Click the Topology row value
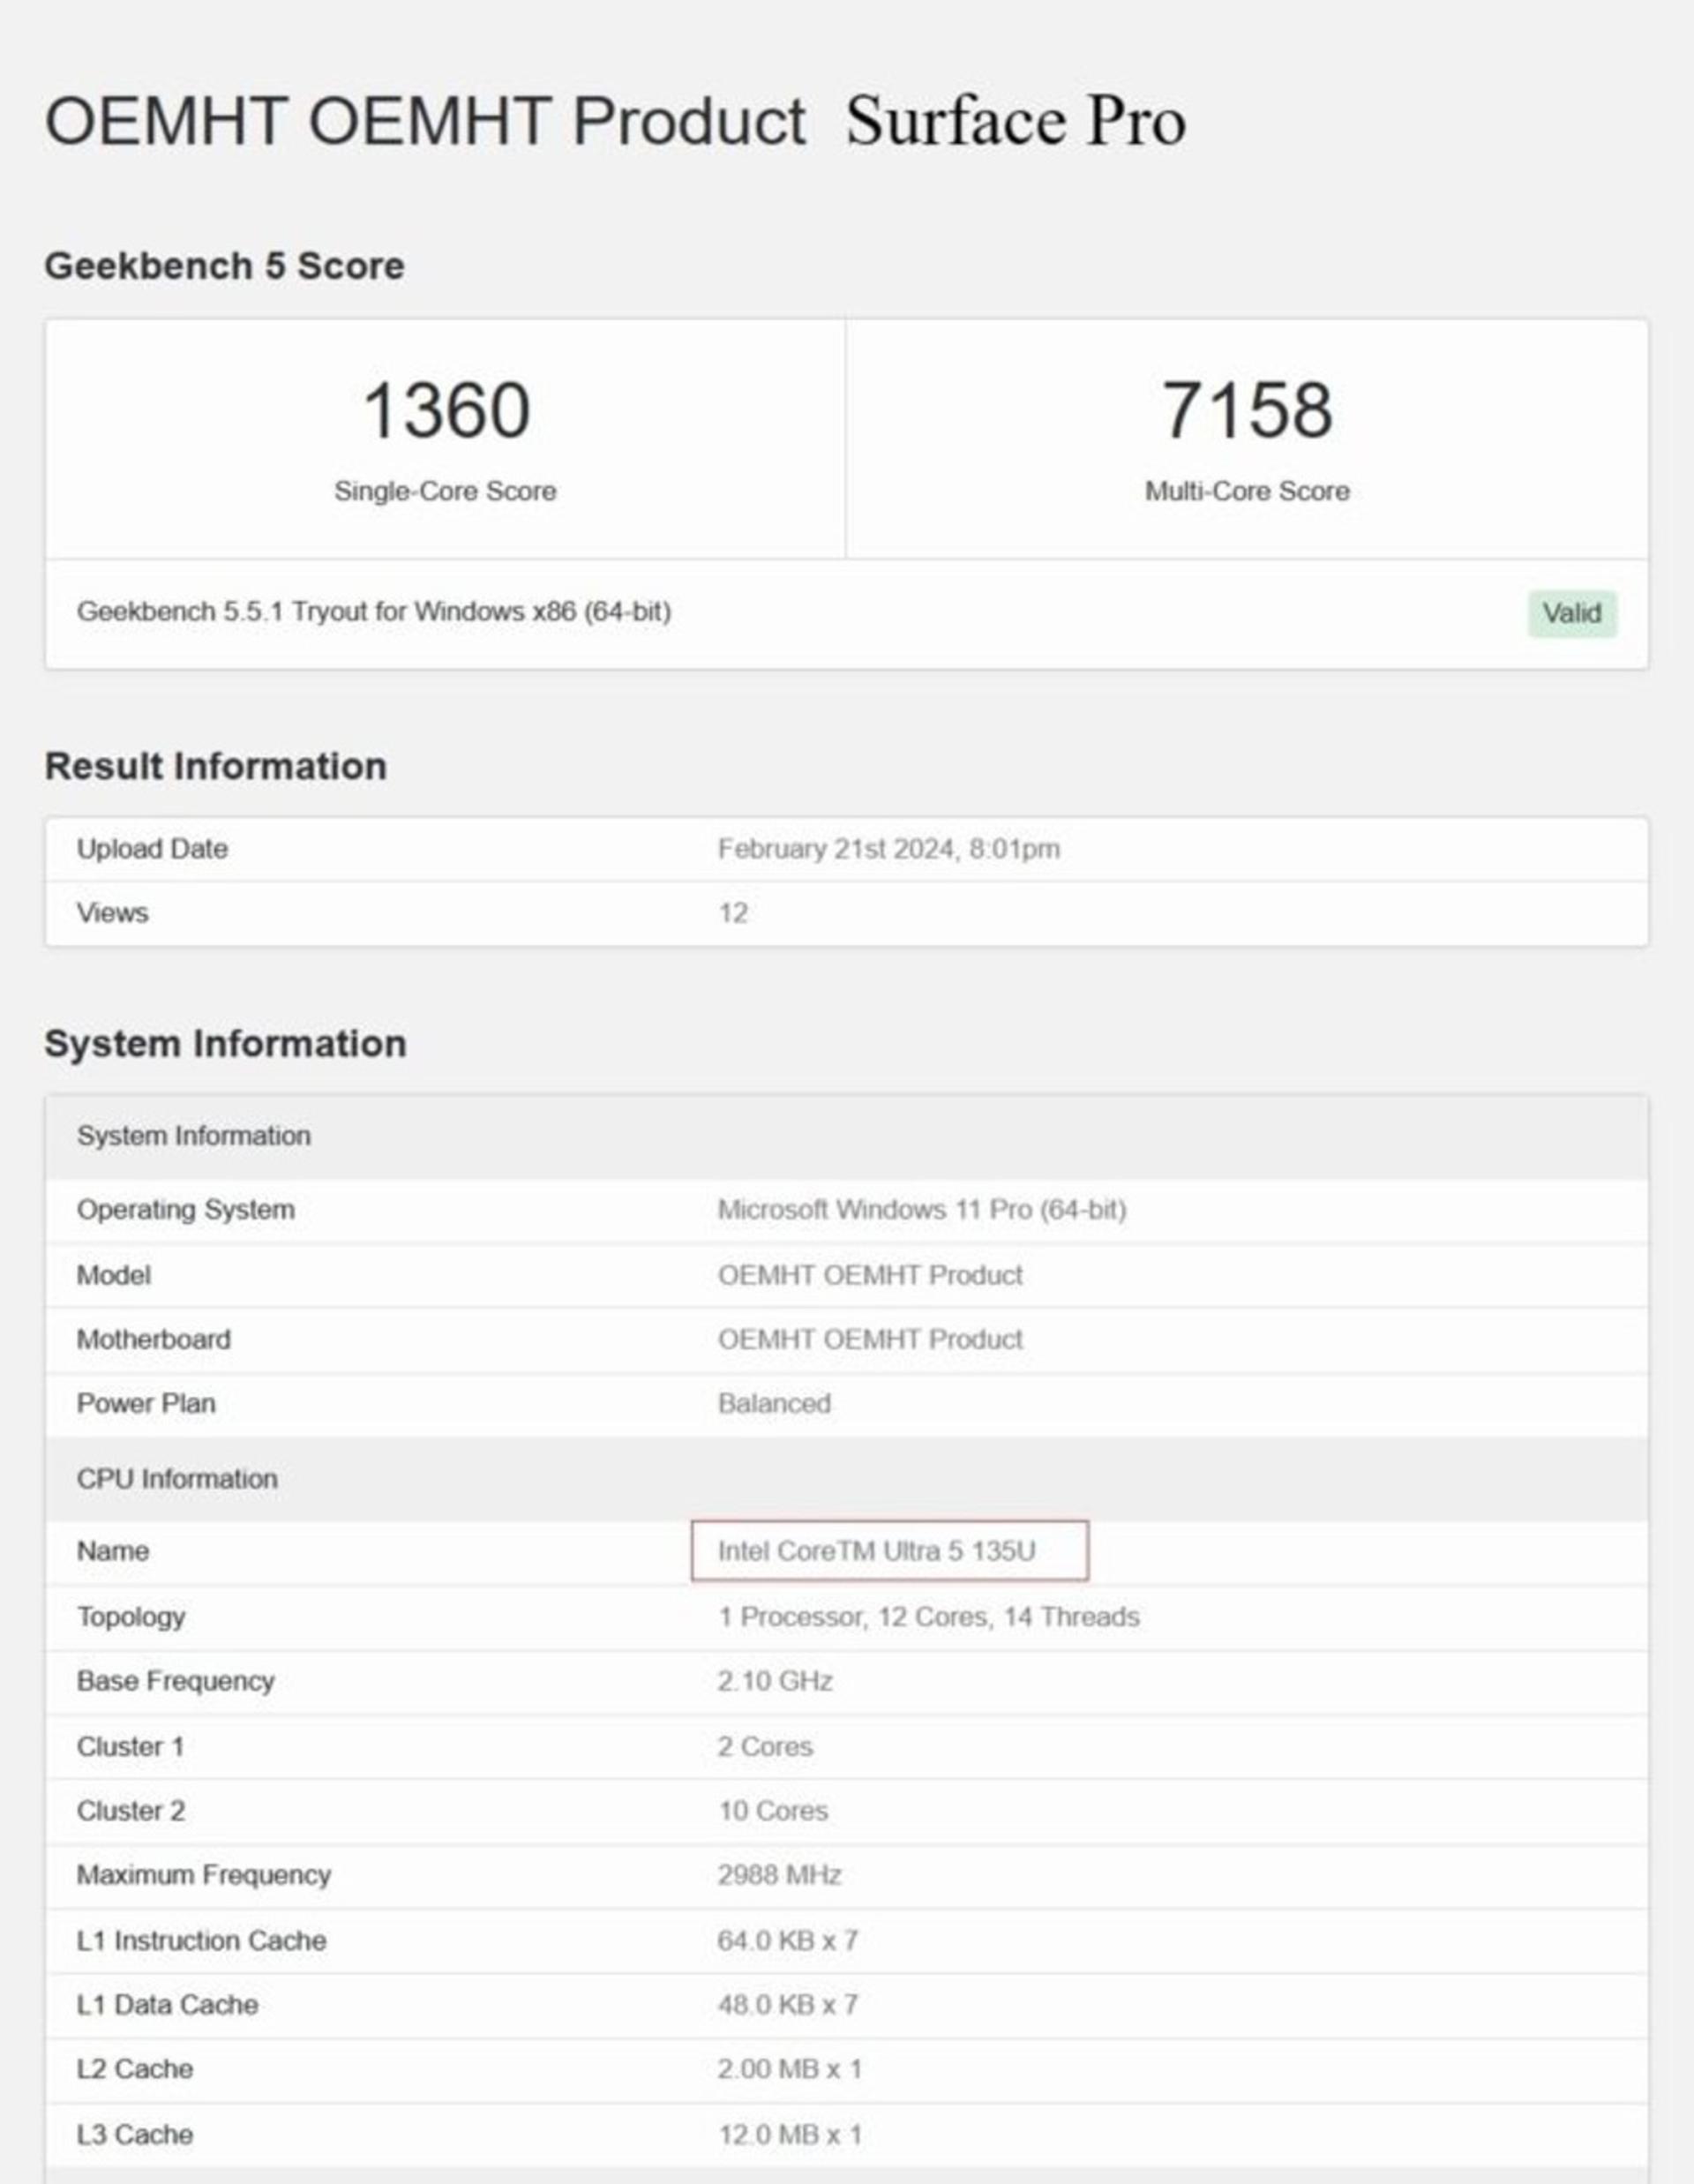This screenshot has height=2184, width=1694. tap(928, 1617)
